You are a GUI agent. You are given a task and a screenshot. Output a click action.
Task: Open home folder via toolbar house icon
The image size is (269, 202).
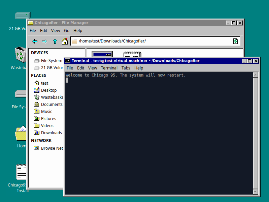[65, 41]
